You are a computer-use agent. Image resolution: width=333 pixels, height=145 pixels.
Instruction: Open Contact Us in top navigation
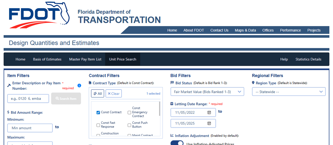point(219,30)
